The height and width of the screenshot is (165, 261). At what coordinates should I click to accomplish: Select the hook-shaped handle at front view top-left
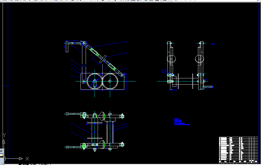coord(67,46)
